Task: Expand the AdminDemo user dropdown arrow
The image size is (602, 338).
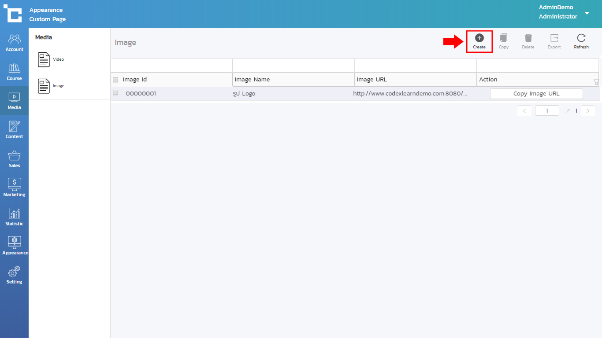Action: 587,13
